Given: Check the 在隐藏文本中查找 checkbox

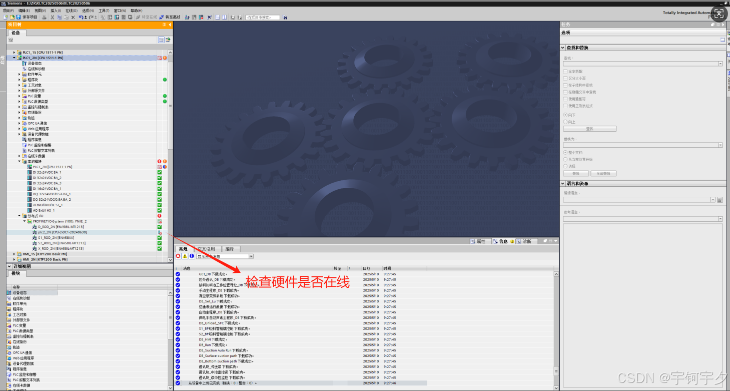Looking at the screenshot, I should [x=565, y=92].
